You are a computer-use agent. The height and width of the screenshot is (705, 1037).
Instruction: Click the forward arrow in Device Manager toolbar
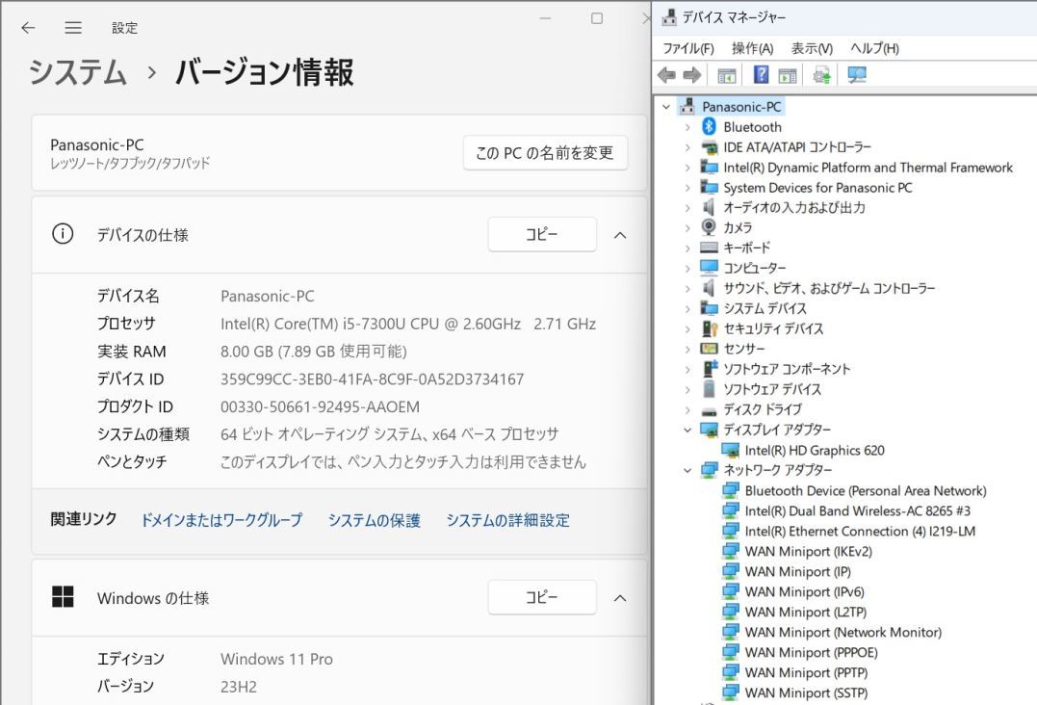click(x=691, y=75)
